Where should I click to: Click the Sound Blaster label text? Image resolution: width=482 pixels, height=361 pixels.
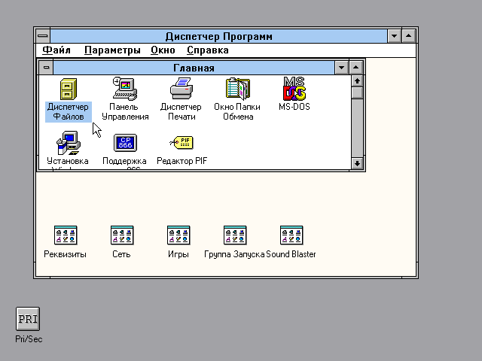coord(291,254)
